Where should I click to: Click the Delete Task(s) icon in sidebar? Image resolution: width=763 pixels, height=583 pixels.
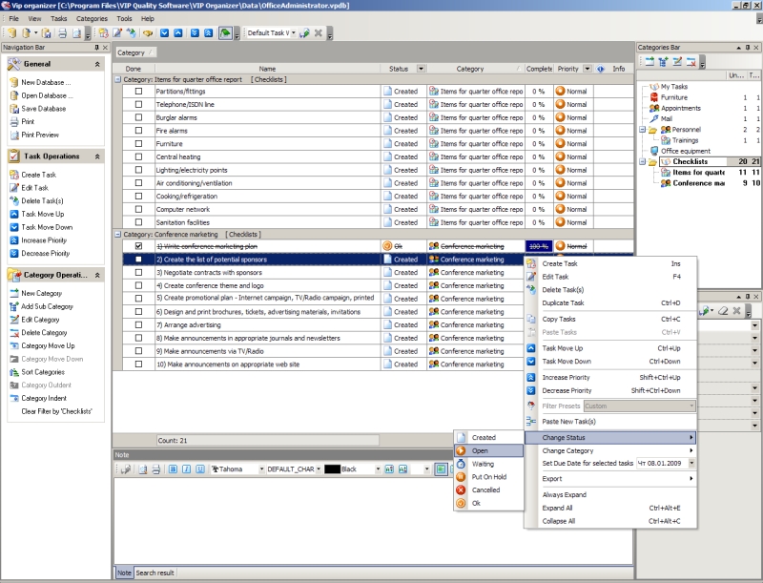13,201
